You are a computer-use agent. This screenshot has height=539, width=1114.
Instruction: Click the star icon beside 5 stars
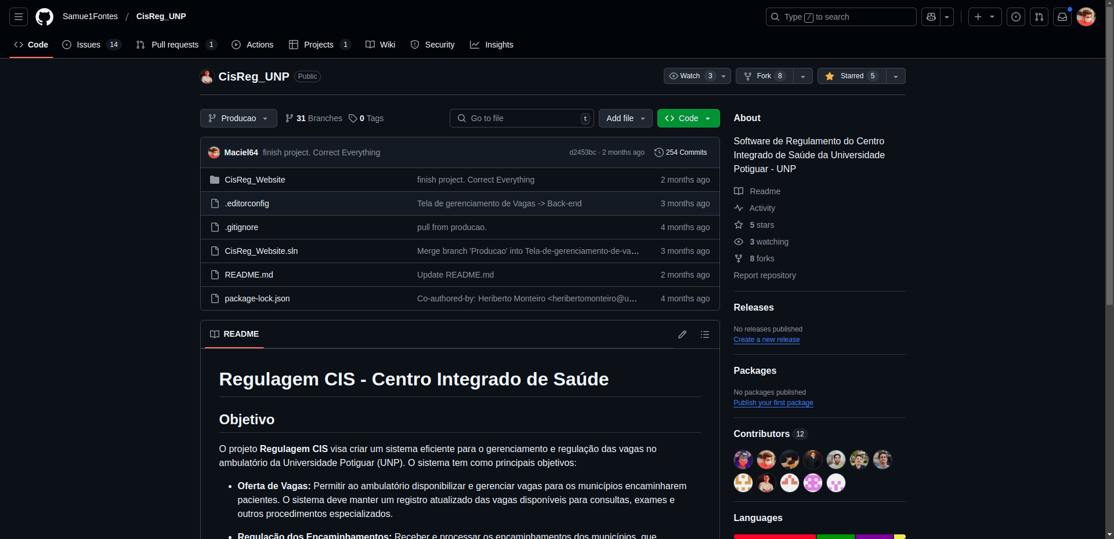pos(739,225)
